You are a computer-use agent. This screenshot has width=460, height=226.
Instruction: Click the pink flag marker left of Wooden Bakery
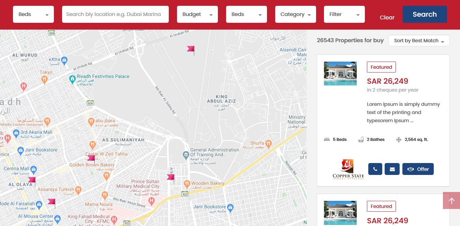(x=170, y=178)
